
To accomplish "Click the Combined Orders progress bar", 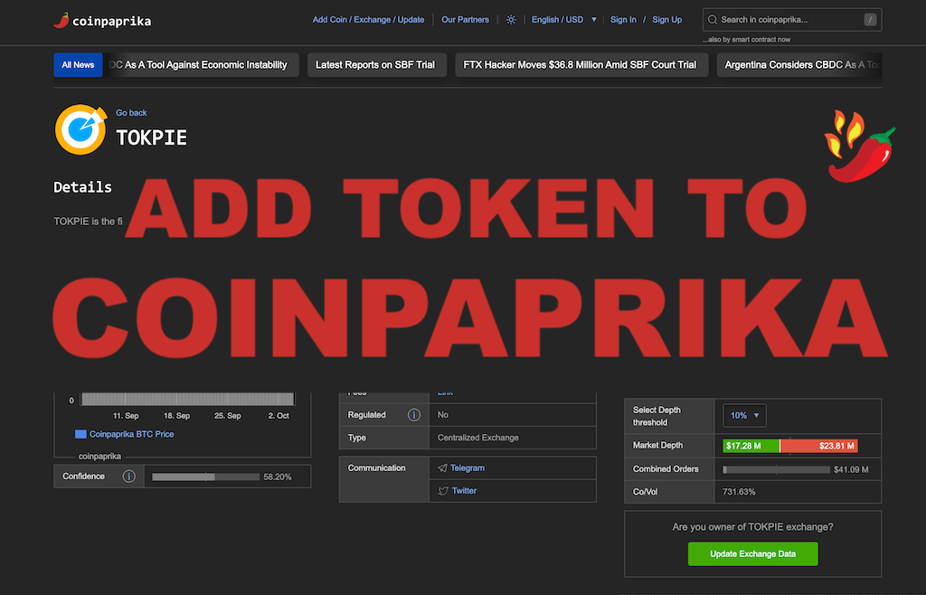I will click(776, 470).
